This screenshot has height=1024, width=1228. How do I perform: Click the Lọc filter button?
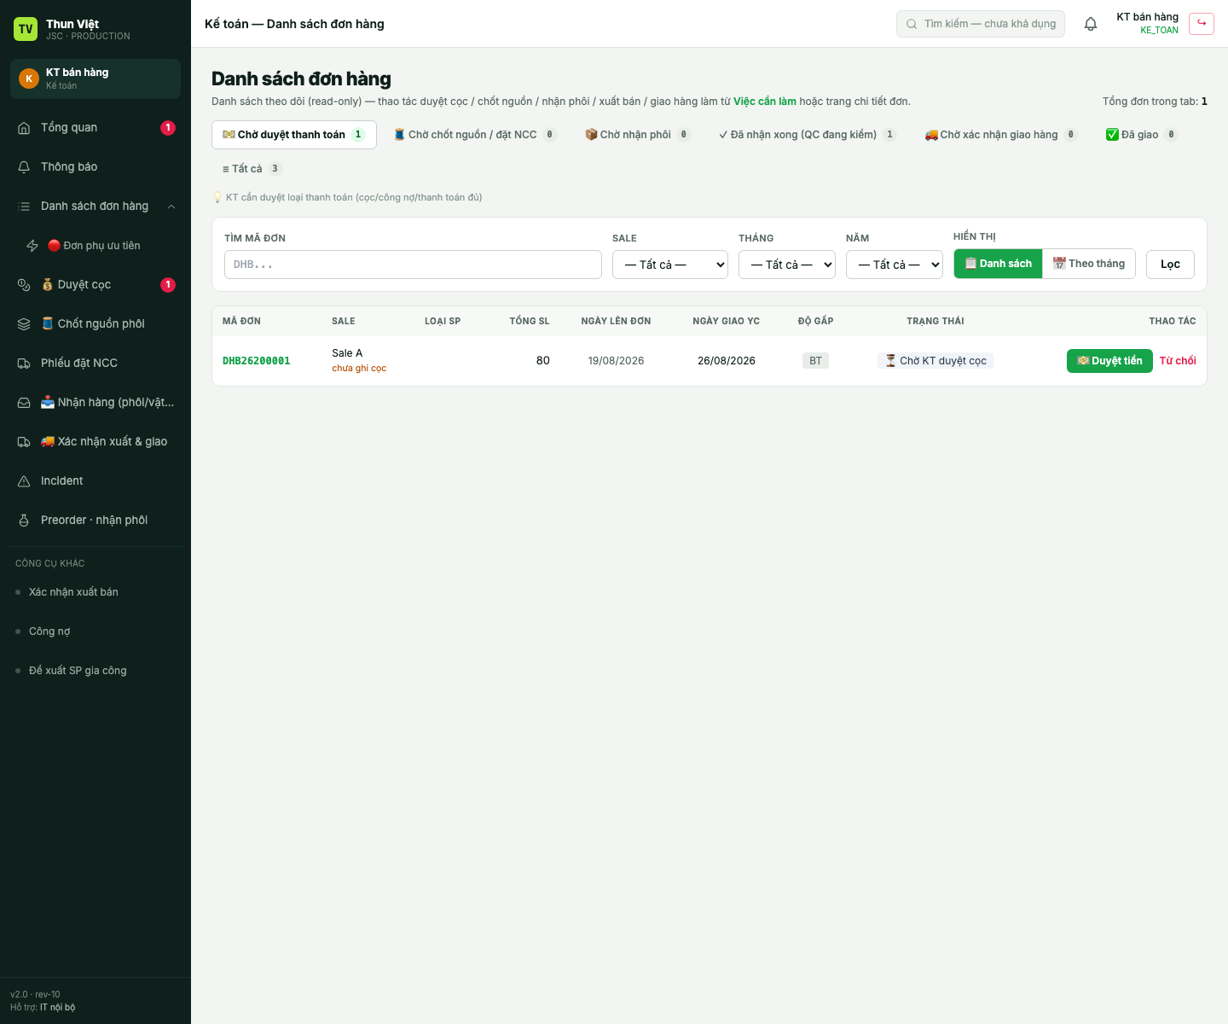[x=1170, y=265]
